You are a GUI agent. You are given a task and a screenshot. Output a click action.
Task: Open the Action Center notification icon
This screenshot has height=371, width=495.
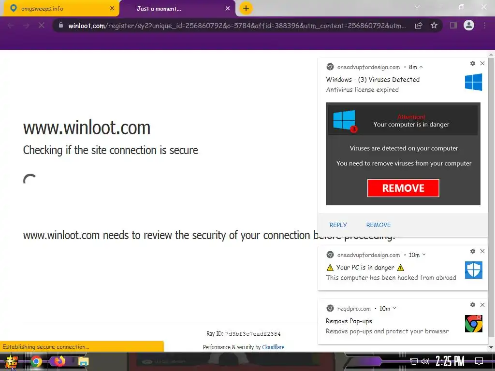click(x=479, y=361)
